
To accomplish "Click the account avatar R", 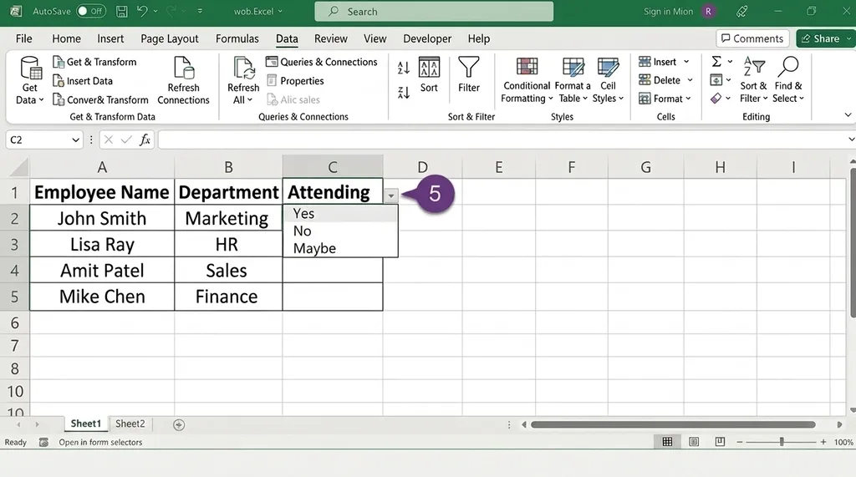I will pyautogui.click(x=708, y=12).
